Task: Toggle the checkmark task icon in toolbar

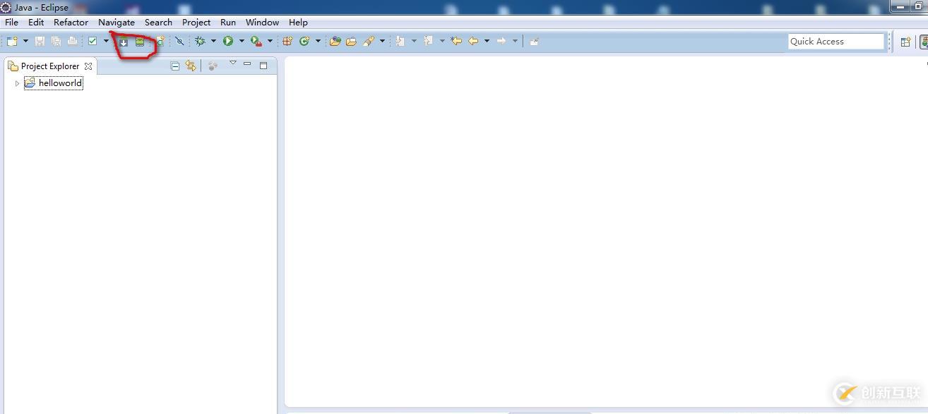Action: pos(93,42)
